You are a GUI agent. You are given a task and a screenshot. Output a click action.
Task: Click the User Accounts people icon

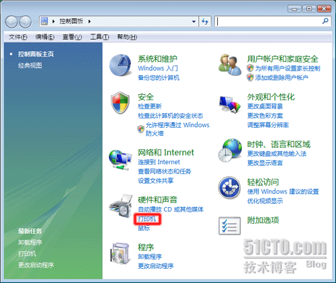tap(230, 65)
